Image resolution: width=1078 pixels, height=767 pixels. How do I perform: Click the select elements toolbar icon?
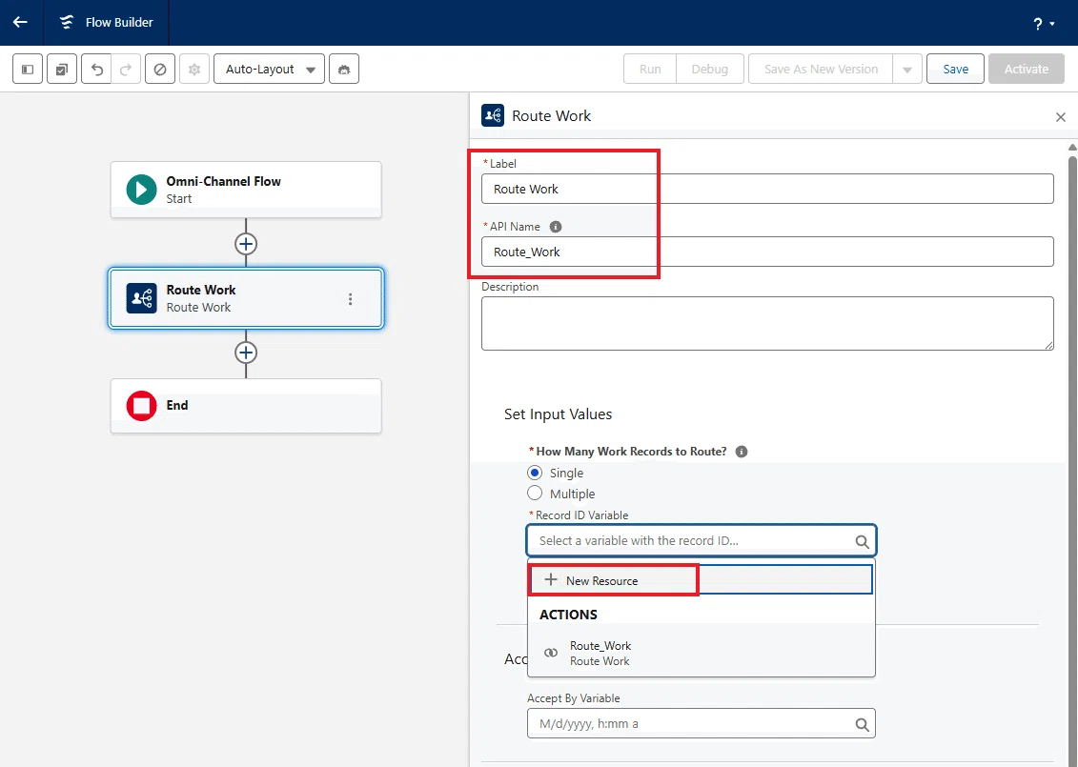pyautogui.click(x=62, y=69)
